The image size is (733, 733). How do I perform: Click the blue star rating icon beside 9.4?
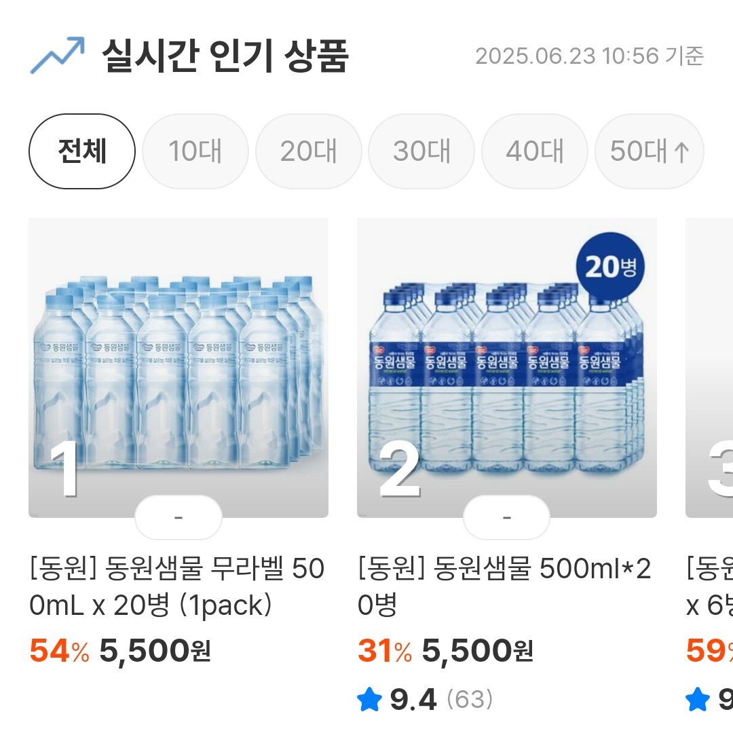[x=369, y=699]
